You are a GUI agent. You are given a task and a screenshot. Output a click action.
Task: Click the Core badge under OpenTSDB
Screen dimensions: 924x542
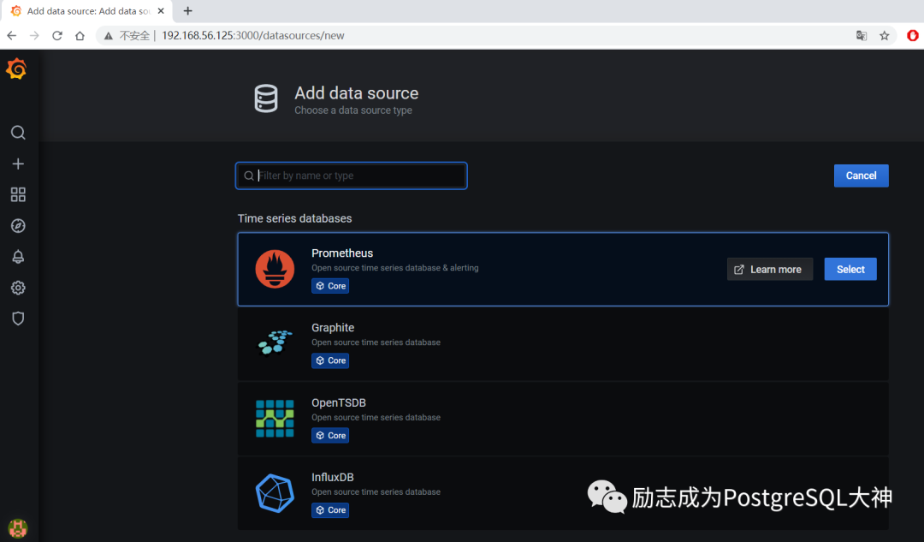330,435
